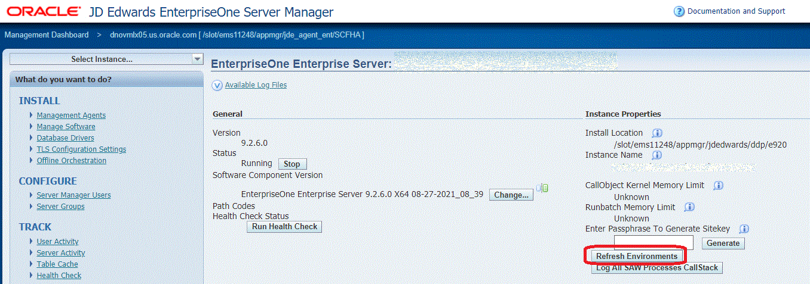Open Server Manager Users link
The width and height of the screenshot is (810, 284).
tap(73, 195)
